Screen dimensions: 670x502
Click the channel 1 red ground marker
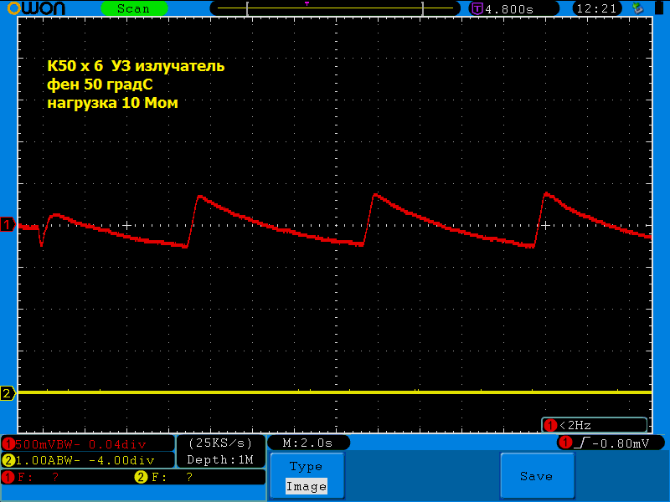8,225
